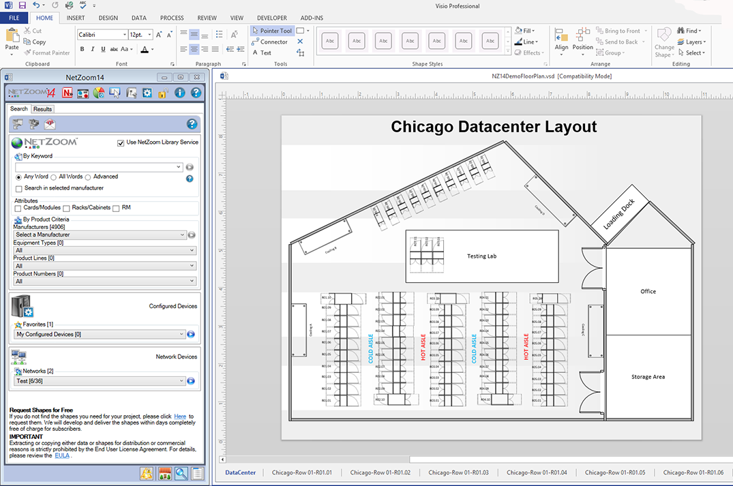Click the font color swatch button

(x=145, y=49)
